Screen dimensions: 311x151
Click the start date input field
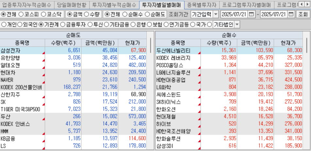234,14
